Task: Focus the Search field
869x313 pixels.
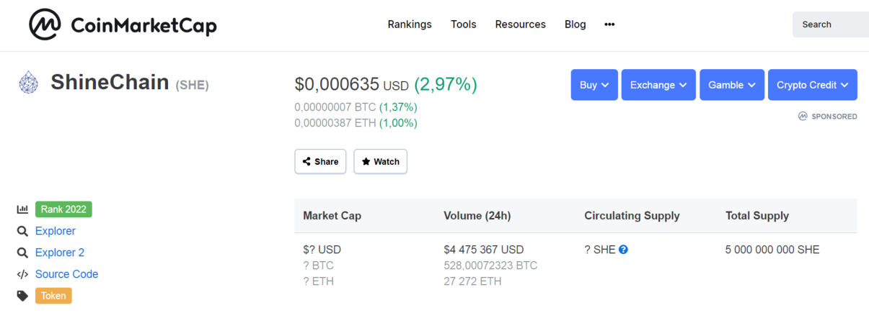Action: 831,24
